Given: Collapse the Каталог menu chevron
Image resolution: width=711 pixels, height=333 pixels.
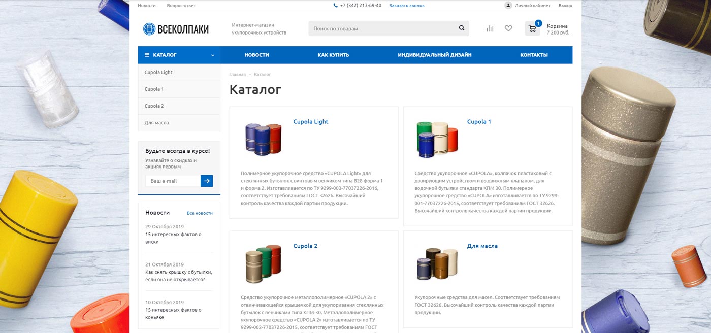Looking at the screenshot, I should pos(213,55).
